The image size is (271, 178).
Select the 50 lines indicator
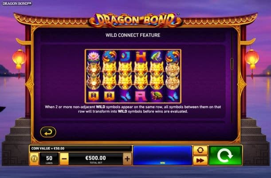point(49,159)
